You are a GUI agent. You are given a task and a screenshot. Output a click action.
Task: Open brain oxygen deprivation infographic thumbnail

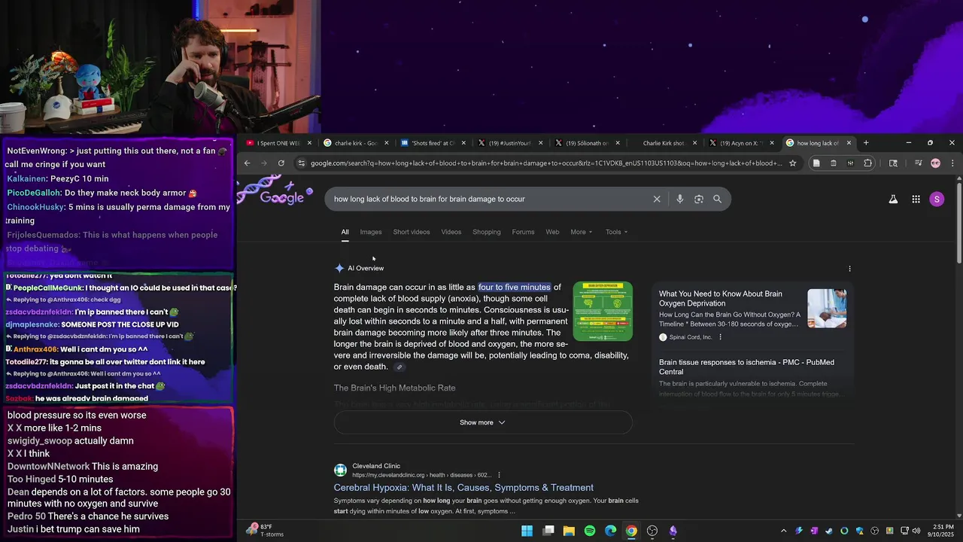tap(603, 312)
